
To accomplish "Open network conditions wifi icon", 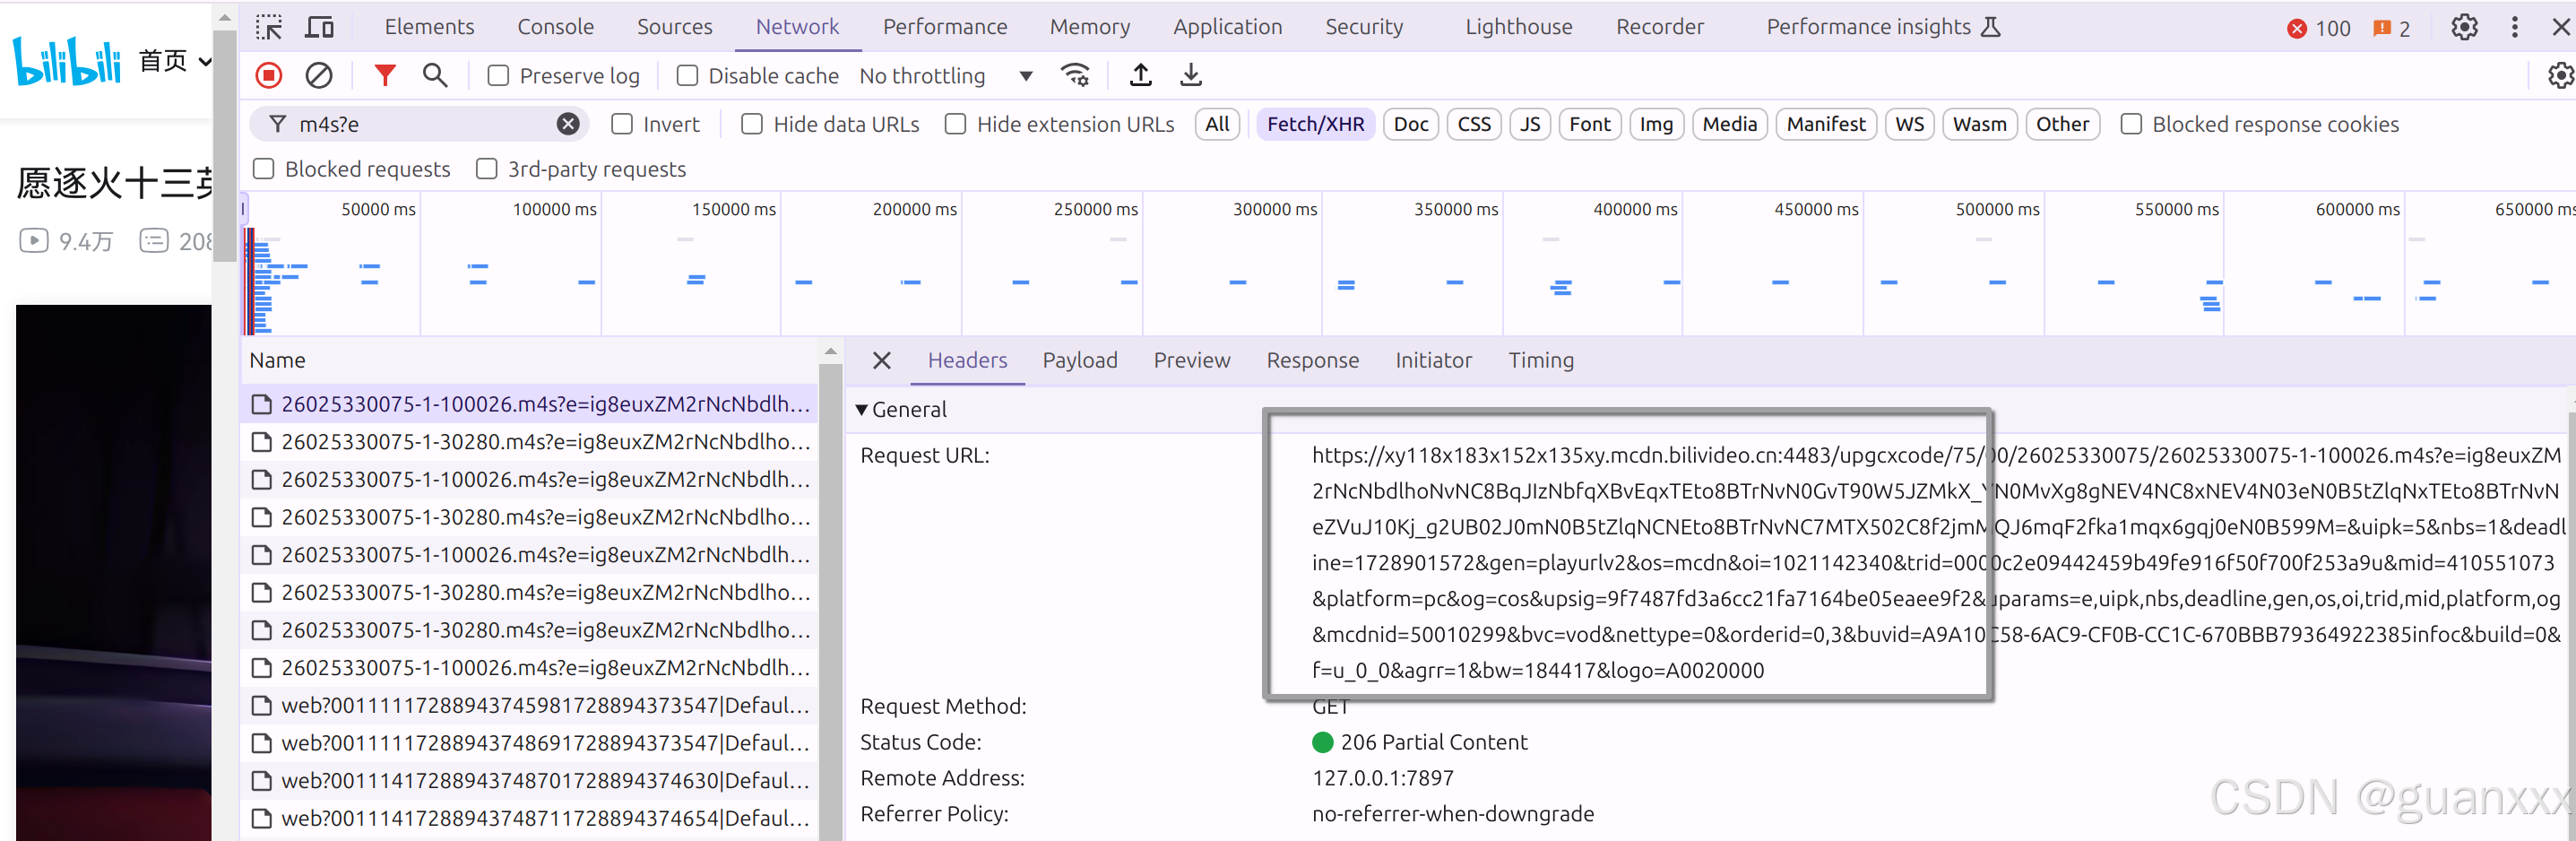I will click(1076, 75).
